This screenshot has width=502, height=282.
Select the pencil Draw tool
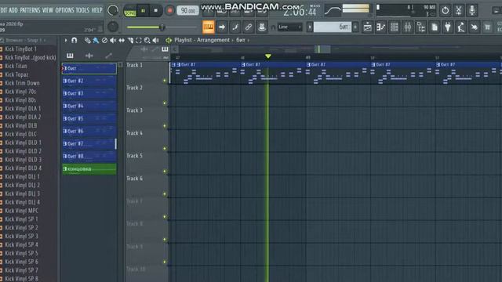(x=87, y=40)
